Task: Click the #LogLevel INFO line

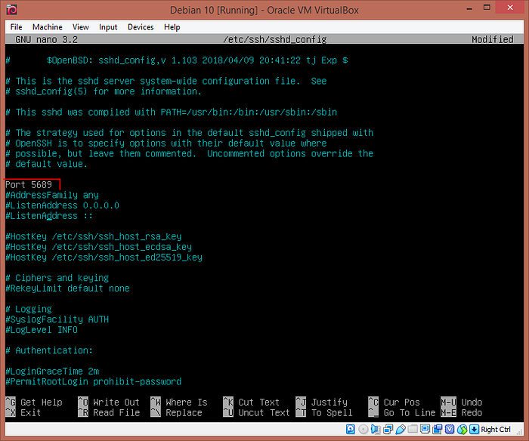Action: tap(42, 330)
